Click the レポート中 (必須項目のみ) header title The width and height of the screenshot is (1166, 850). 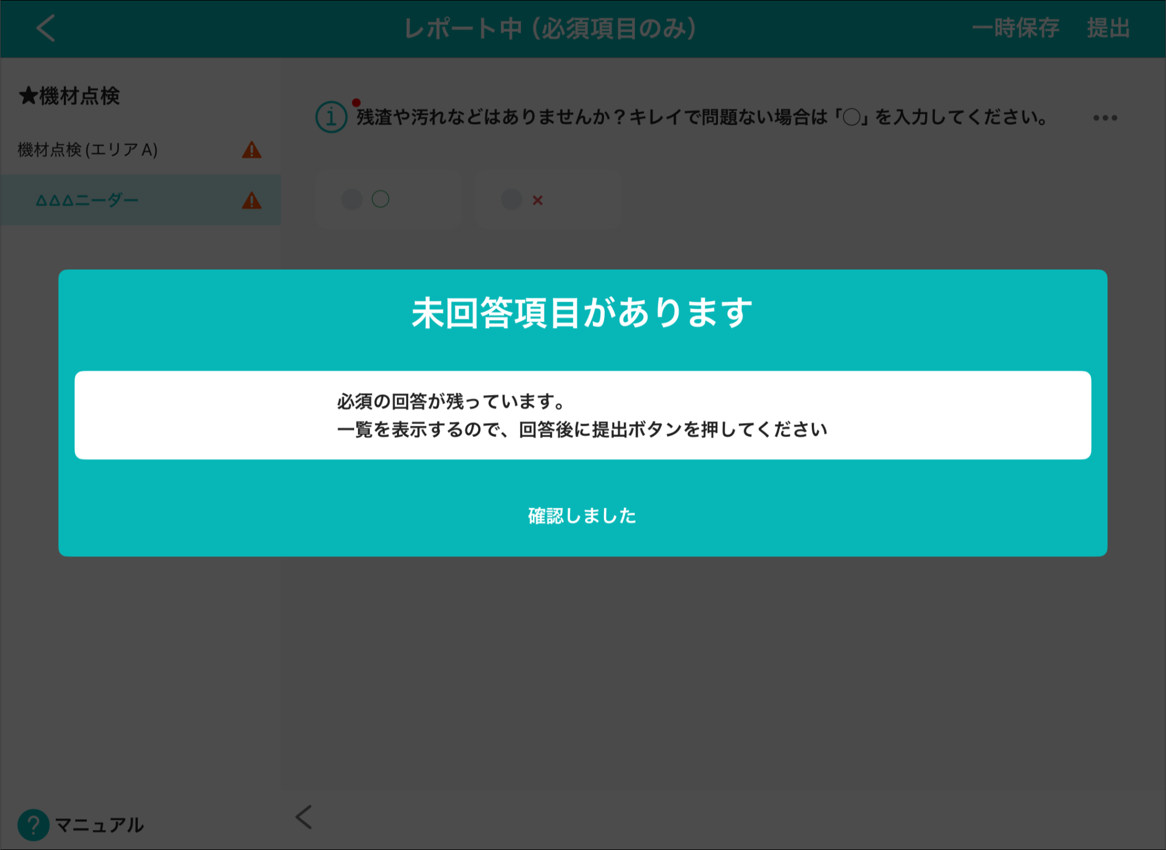tap(550, 28)
